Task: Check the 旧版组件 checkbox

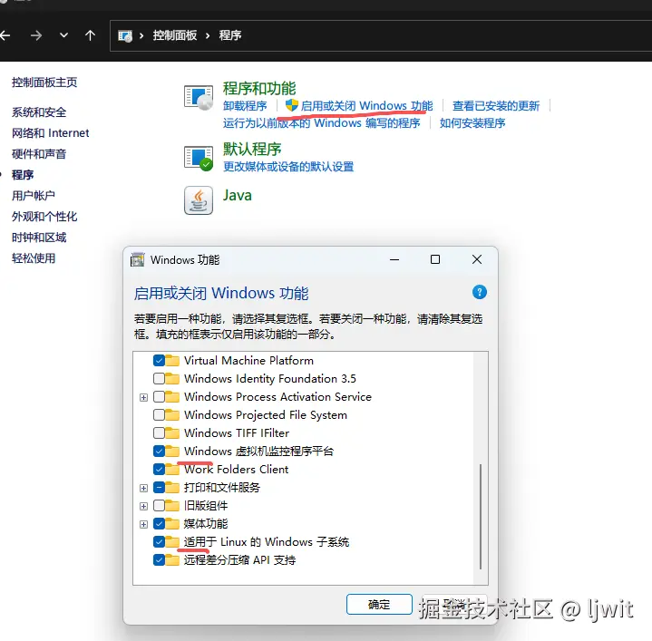Action: click(x=159, y=506)
